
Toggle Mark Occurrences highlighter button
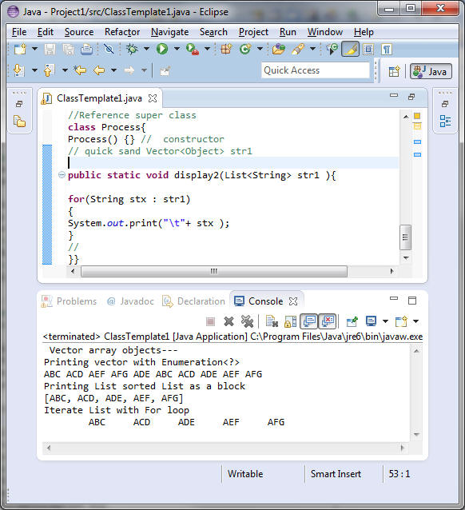click(350, 49)
